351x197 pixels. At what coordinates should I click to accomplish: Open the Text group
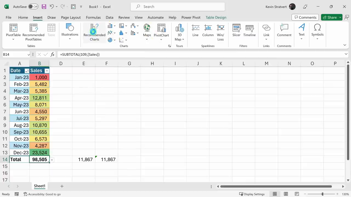(302, 32)
